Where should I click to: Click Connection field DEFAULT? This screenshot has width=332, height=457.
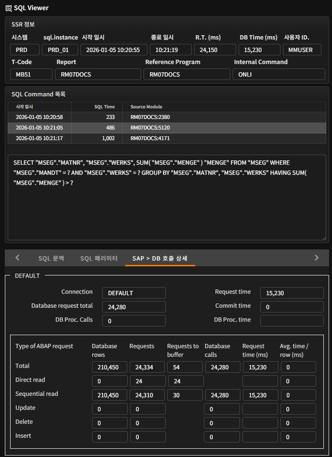[x=134, y=293]
